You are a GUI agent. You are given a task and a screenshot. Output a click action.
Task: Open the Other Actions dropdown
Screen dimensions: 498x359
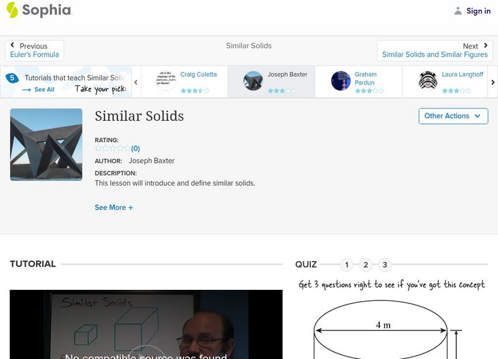point(453,116)
